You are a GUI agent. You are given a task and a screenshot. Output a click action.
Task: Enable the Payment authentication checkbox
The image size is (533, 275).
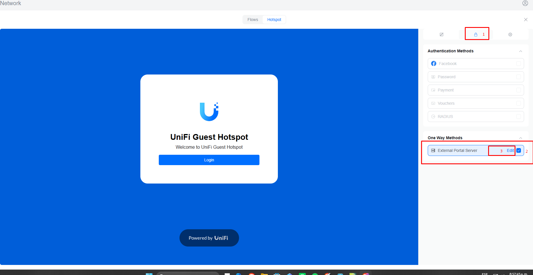tap(519, 90)
